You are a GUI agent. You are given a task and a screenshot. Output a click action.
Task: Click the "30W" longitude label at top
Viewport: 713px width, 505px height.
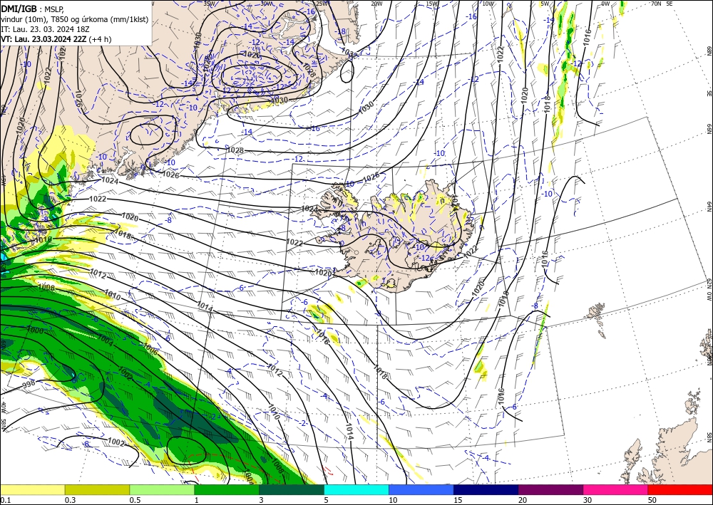tap(267, 4)
